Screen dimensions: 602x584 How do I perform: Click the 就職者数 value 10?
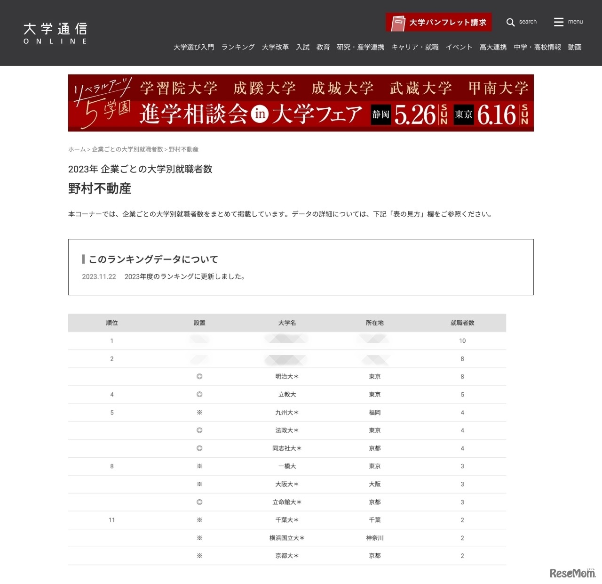pyautogui.click(x=462, y=341)
